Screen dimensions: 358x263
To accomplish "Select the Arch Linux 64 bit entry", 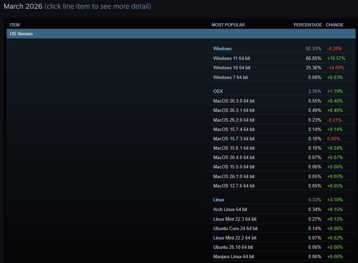I will pos(283,209).
